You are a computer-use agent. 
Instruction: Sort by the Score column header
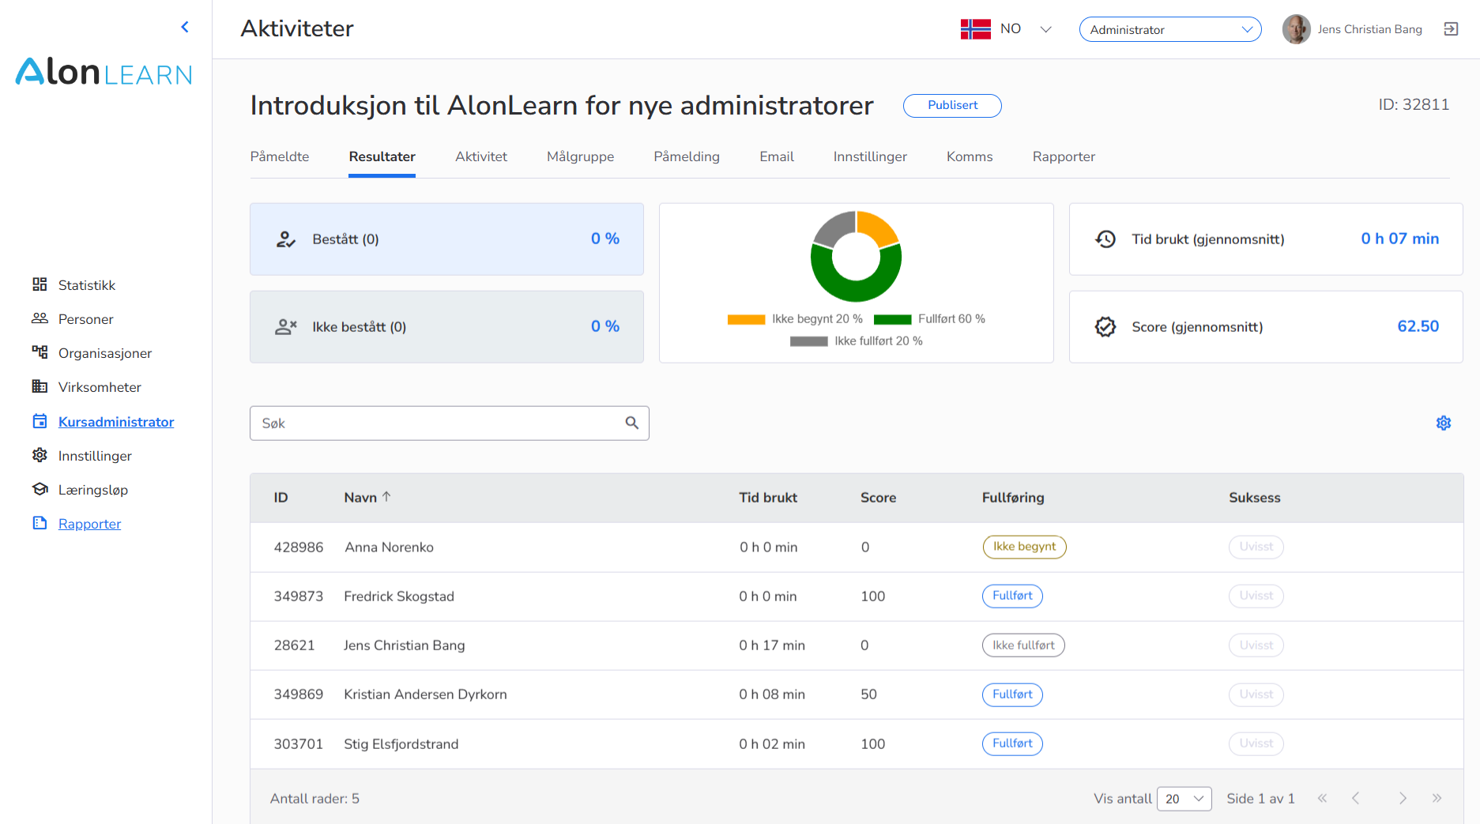coord(878,497)
